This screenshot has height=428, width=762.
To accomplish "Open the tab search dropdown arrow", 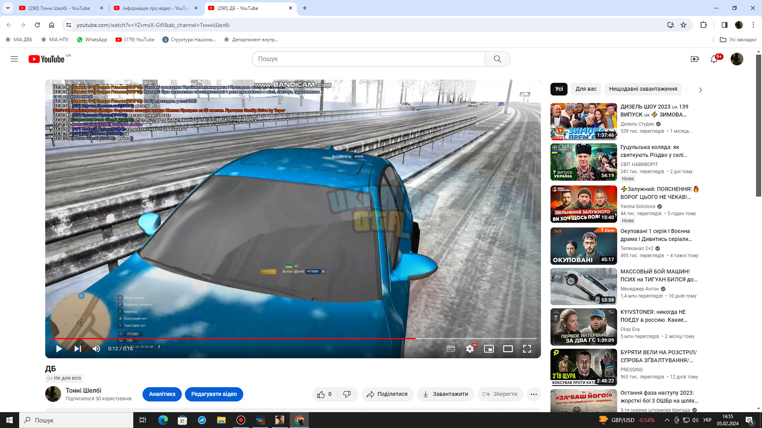I will click(8, 8).
